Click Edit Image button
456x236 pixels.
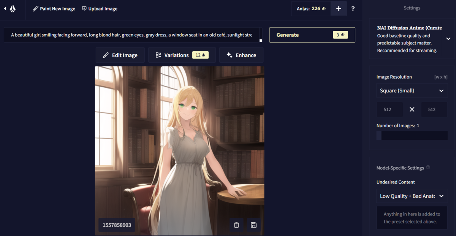[x=120, y=55]
